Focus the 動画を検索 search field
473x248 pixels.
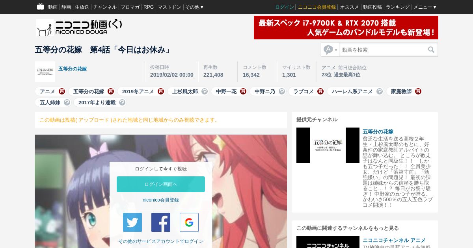382,50
